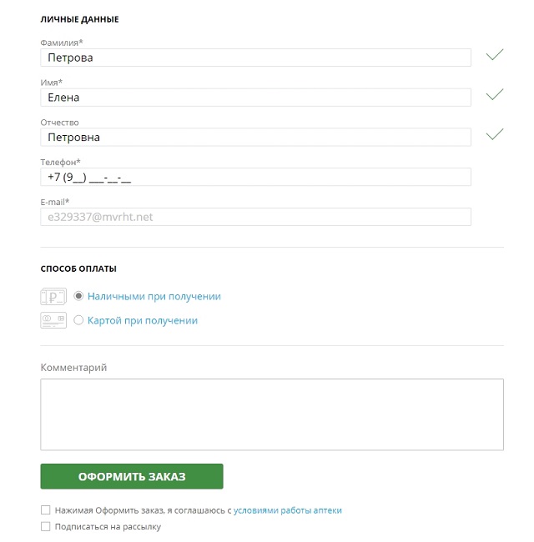Screen dimensions: 534x542
Task: Click the Подписаться на рассылку label
Action: coord(108,527)
